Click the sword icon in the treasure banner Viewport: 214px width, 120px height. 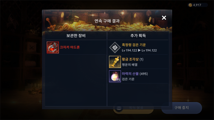click(x=51, y=25)
